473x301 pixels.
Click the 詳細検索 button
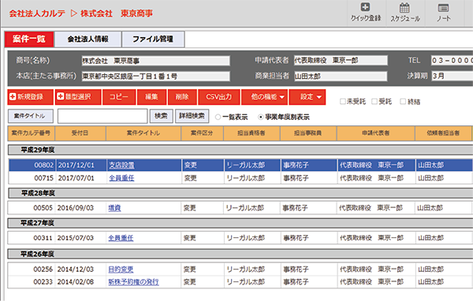(192, 116)
